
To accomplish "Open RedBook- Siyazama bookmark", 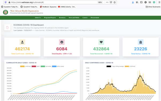I will [48, 7].
